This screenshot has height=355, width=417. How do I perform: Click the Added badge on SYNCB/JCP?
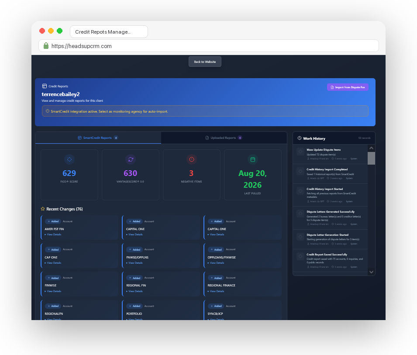(x=216, y=306)
